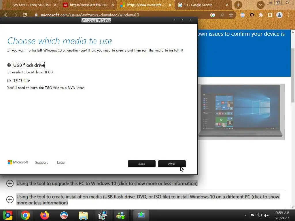The width and height of the screenshot is (295, 221).
Task: Click Back in Windows 10 Setup
Action: coord(142,164)
